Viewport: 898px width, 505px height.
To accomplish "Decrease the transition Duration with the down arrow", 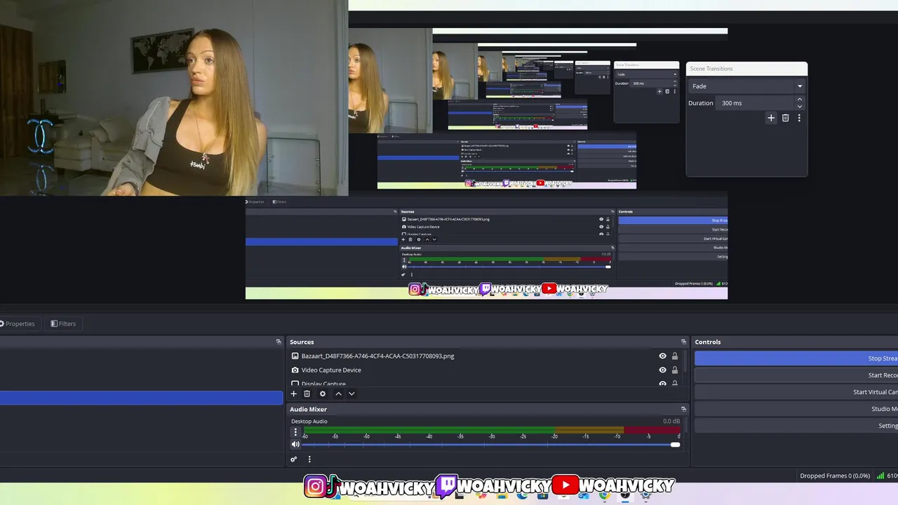I will (799, 107).
